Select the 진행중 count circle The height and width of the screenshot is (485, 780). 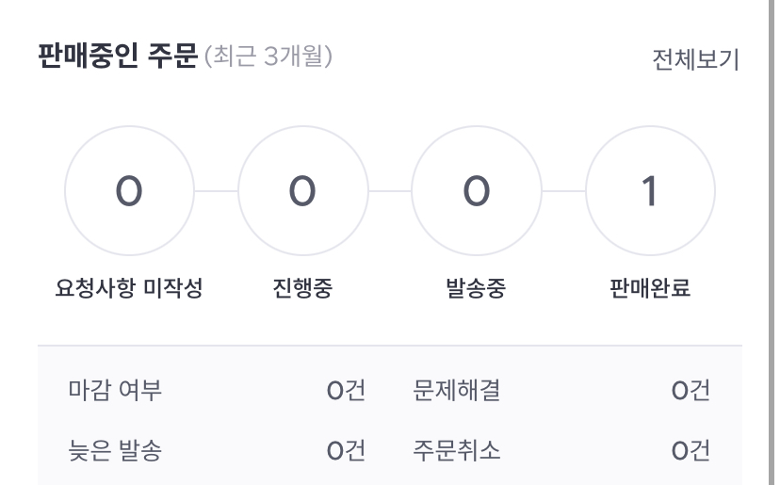pyautogui.click(x=302, y=193)
